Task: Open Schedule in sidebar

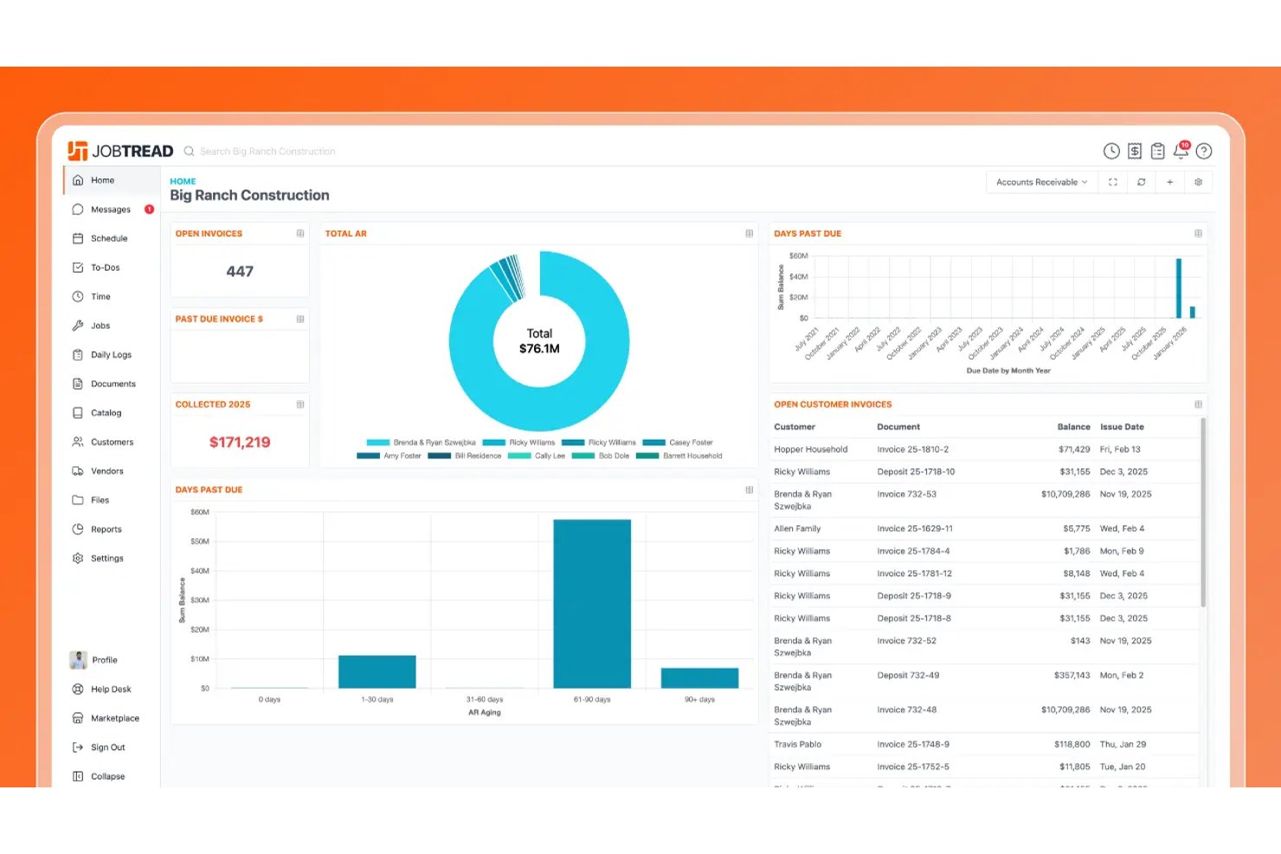Action: (111, 238)
